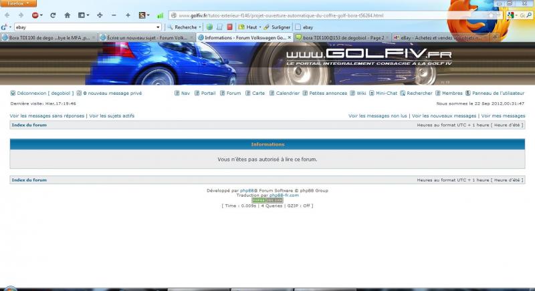Click Voir mes messages link
The height and width of the screenshot is (291, 535).
tap(504, 116)
